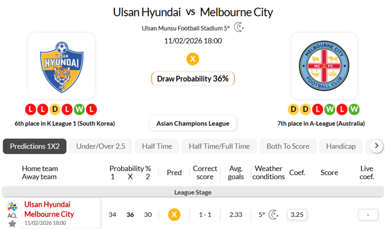The height and width of the screenshot is (229, 390).
Task: Open the Handicap tab
Action: click(341, 146)
